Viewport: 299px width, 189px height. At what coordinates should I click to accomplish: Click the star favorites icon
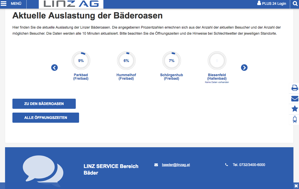(295, 109)
